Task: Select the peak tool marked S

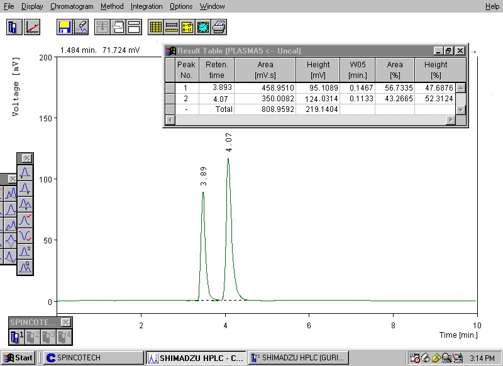Action: tap(25, 252)
